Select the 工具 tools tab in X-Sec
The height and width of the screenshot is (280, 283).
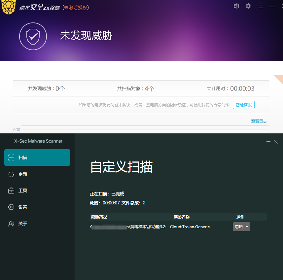click(37, 191)
